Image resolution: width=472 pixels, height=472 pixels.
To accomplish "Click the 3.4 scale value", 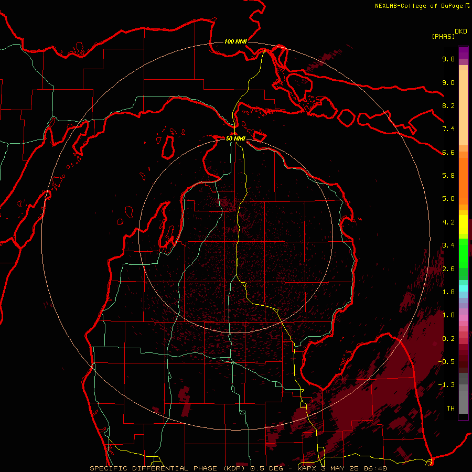I will [x=448, y=245].
